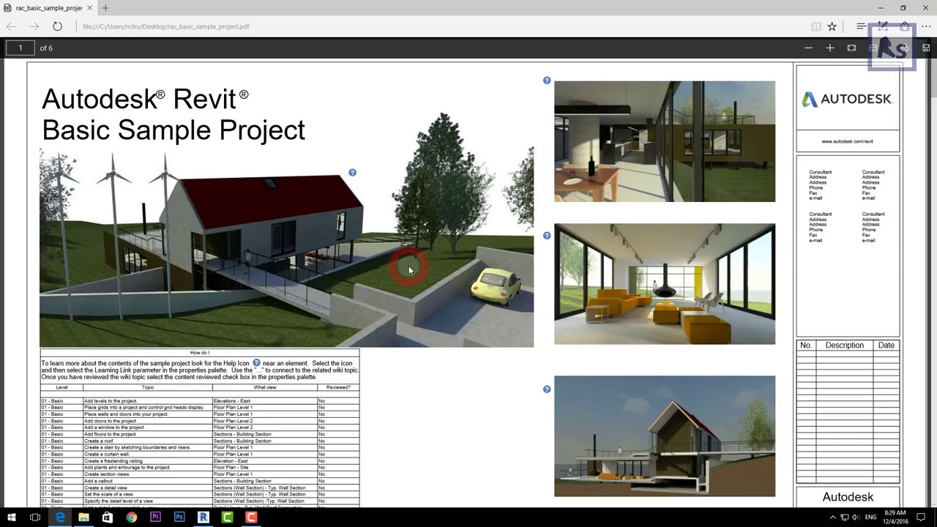The height and width of the screenshot is (527, 937).
Task: Click the Autodesk logo in the title block
Action: pyautogui.click(x=847, y=99)
